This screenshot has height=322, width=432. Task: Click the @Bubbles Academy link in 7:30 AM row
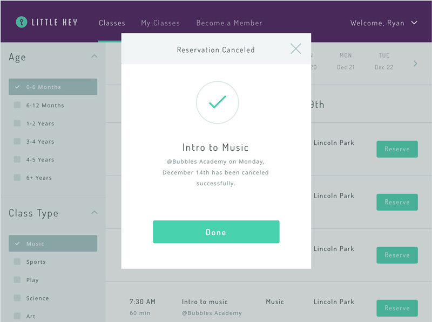212,313
